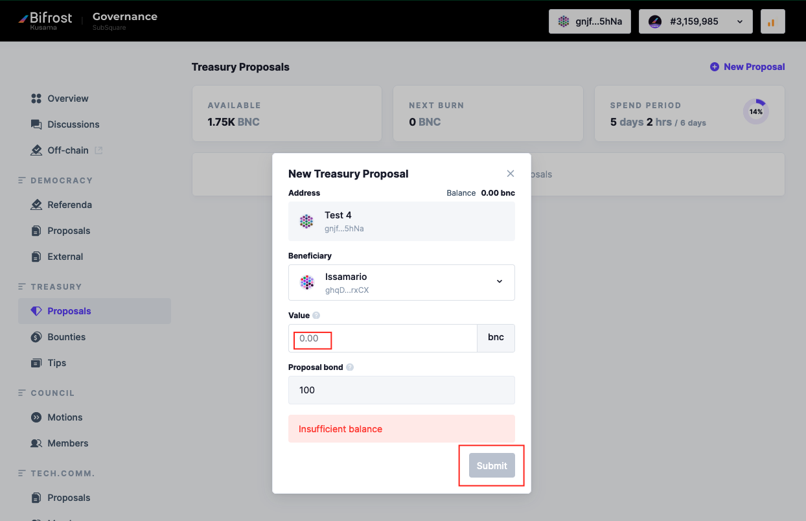Click the Discussions chat icon
806x521 pixels.
pyautogui.click(x=36, y=124)
